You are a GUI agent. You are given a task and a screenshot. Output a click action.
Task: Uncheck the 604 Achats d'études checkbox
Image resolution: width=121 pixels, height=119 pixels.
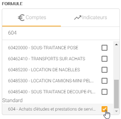tap(104, 109)
